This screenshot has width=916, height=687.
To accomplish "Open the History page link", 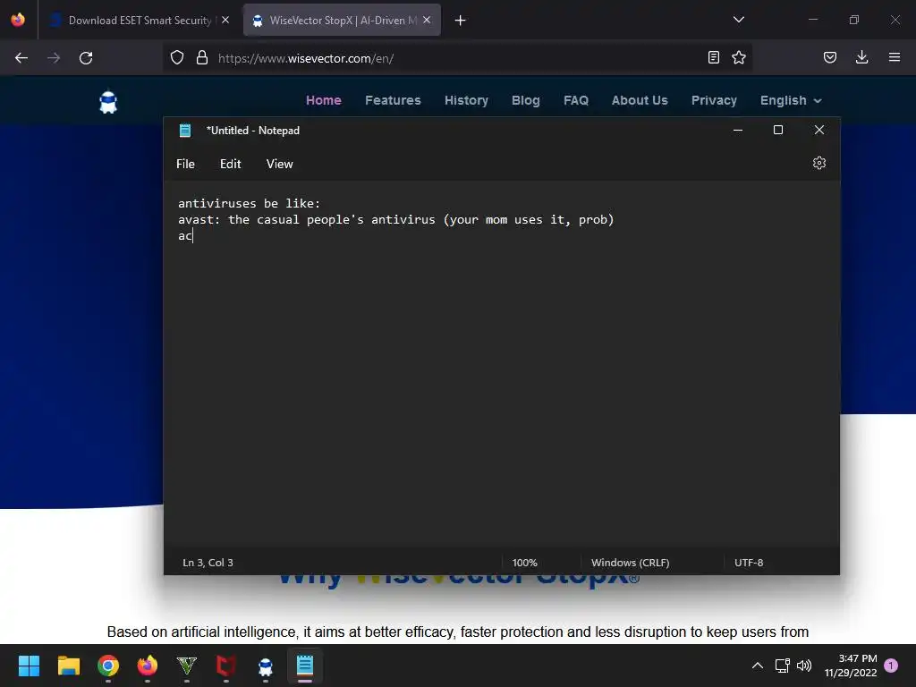I will click(x=466, y=100).
